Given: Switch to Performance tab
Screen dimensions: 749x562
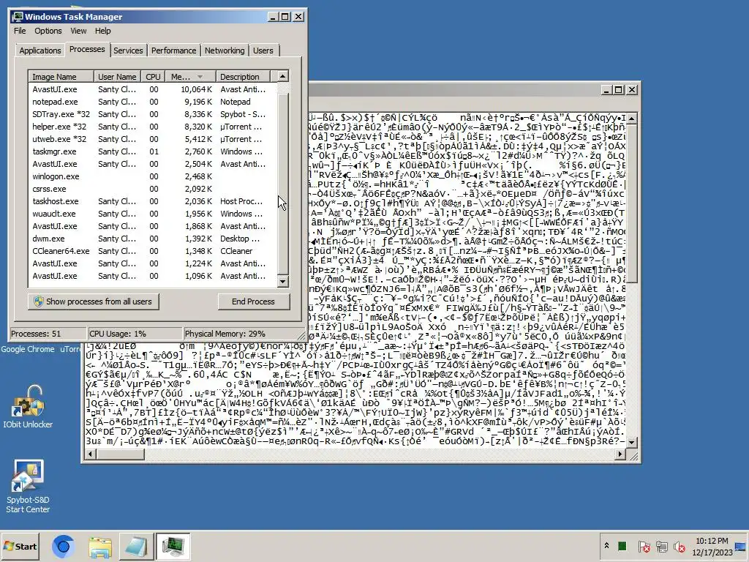Looking at the screenshot, I should pos(173,50).
